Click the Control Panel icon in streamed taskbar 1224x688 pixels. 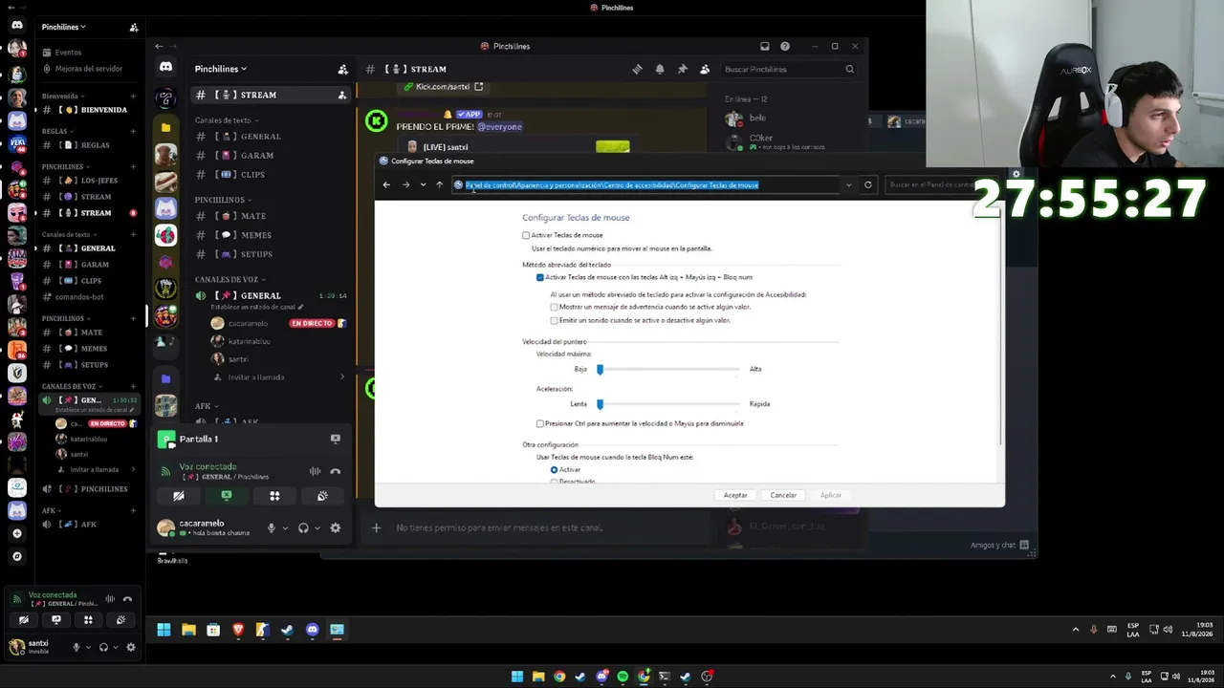(x=337, y=630)
